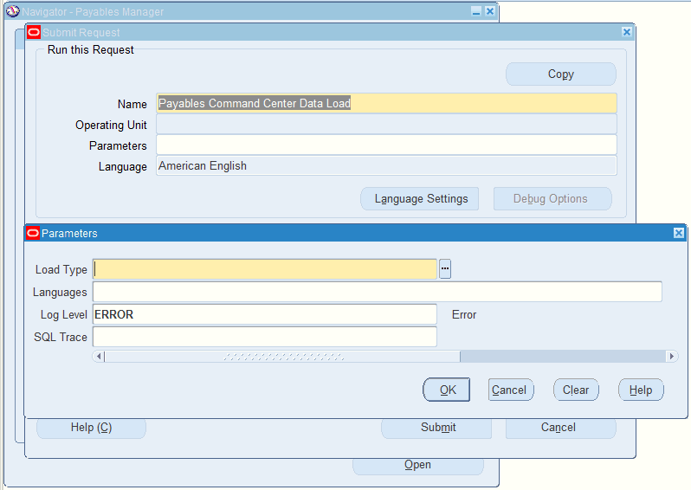Click the Help button in Parameters
Viewport: 691px width, 490px height.
[x=641, y=390]
